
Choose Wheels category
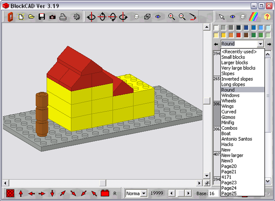click(x=229, y=101)
